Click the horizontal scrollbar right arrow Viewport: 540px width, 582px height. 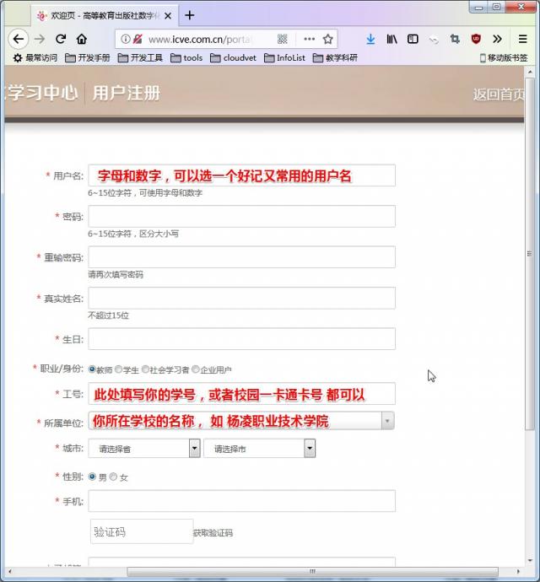518,571
